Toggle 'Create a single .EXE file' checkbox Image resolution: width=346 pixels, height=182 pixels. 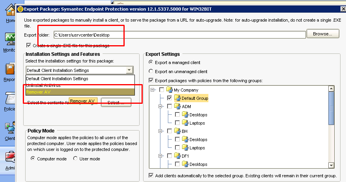click(28, 45)
